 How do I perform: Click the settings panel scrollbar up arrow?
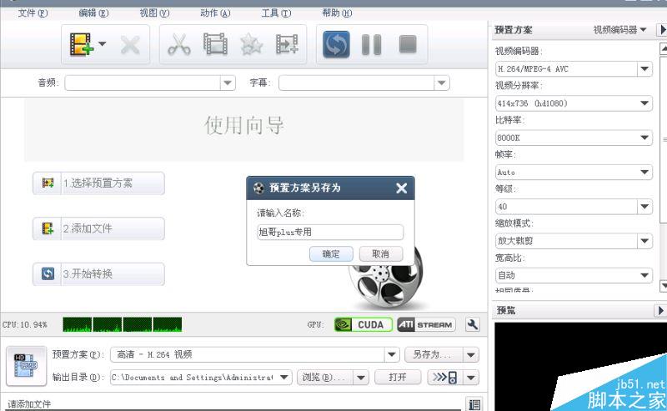pyautogui.click(x=664, y=48)
